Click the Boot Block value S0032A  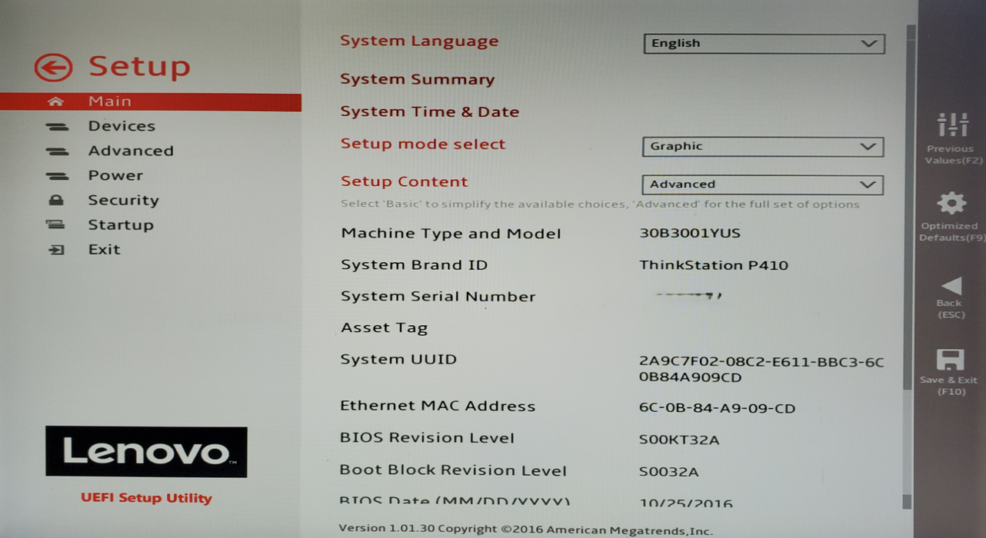668,472
